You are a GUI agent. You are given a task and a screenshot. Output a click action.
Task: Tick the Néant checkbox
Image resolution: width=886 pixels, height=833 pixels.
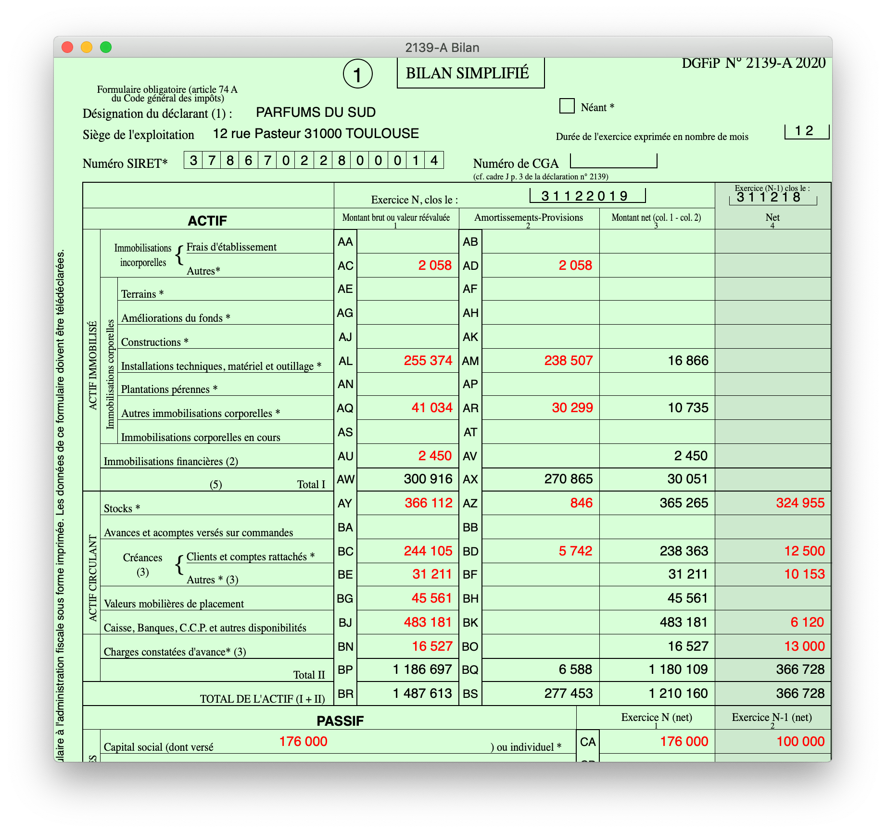pos(567,106)
